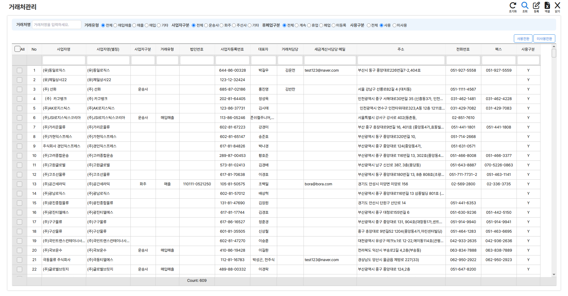Screen dimensions: 568x296
Task: Check the All select checkbox
Action: click(17, 49)
